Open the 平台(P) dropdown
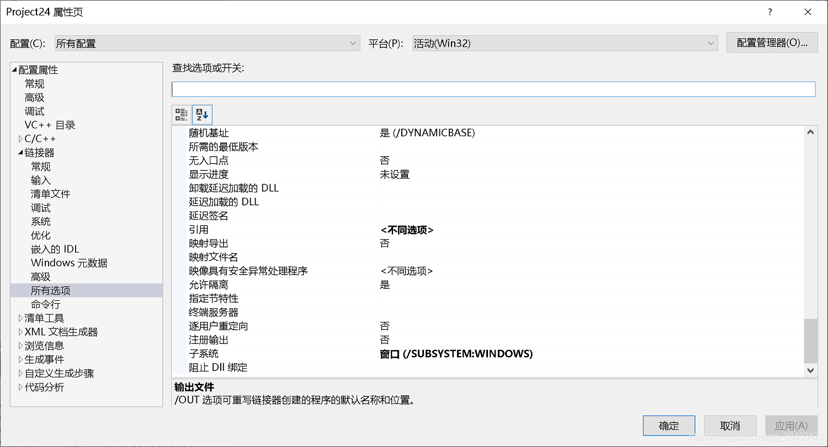Image resolution: width=828 pixels, height=447 pixels. (x=565, y=44)
